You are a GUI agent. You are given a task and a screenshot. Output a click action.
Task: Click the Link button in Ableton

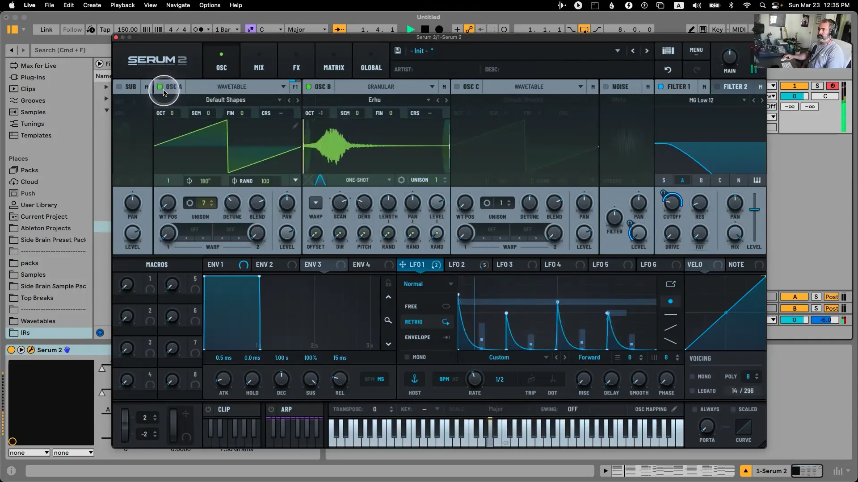46,29
